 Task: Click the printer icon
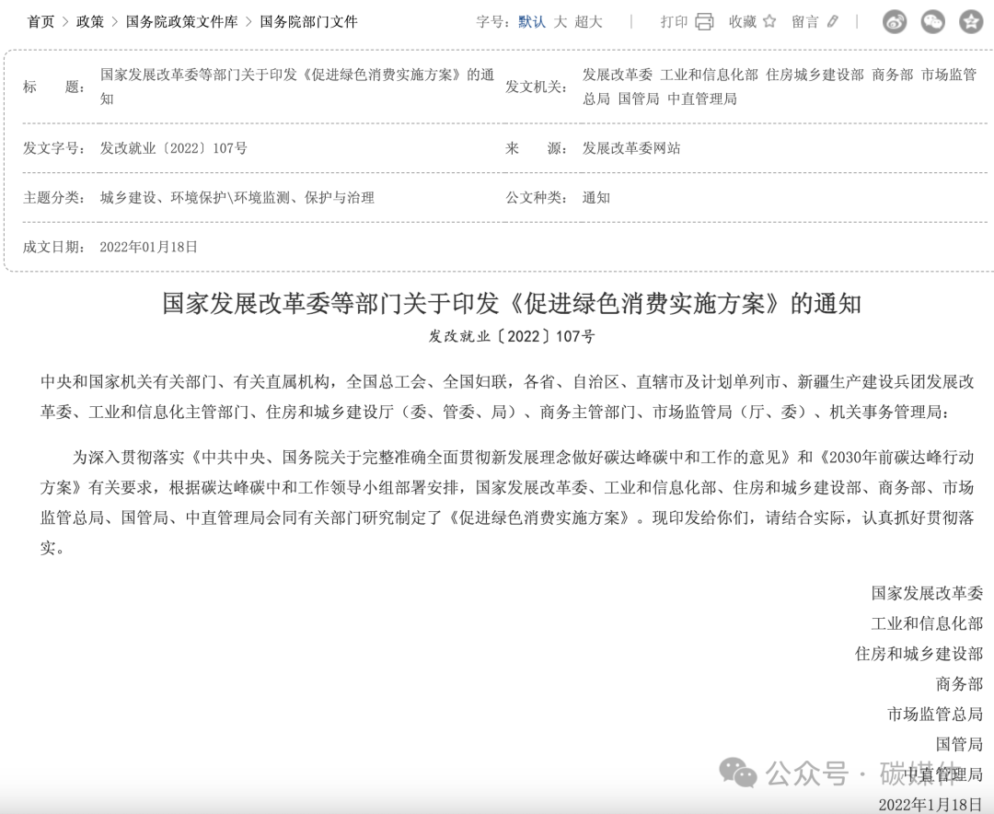coord(704,21)
